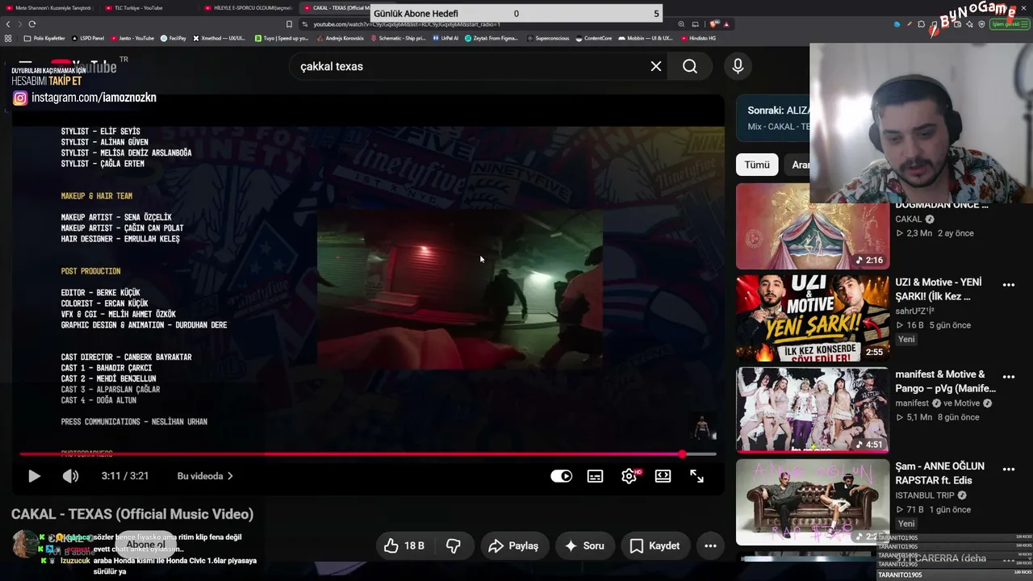Open the 'Hindisto HG' bookmark

[699, 38]
